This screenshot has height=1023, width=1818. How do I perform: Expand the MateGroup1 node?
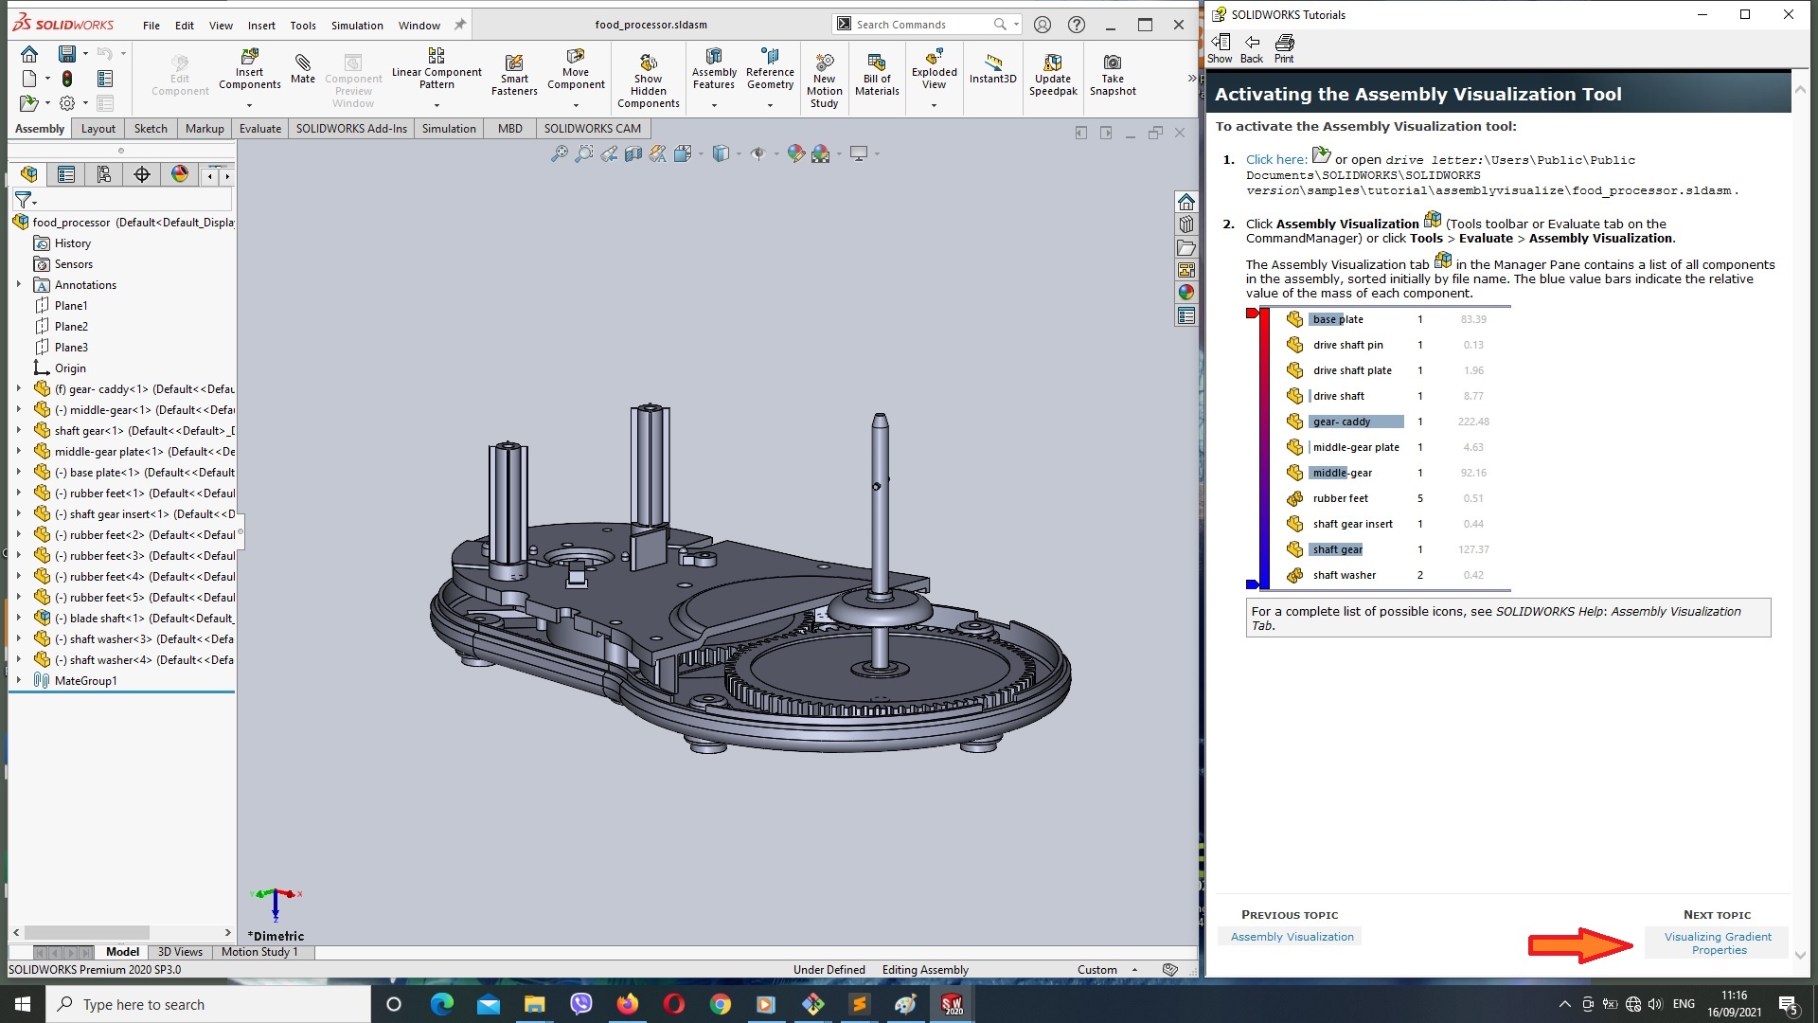[18, 680]
